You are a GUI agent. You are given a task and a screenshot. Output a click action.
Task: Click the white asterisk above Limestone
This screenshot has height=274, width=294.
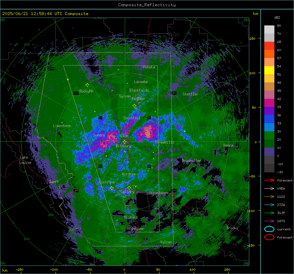62,123
